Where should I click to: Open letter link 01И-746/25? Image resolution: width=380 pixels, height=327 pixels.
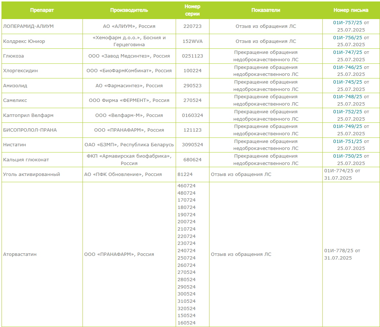coord(347,67)
